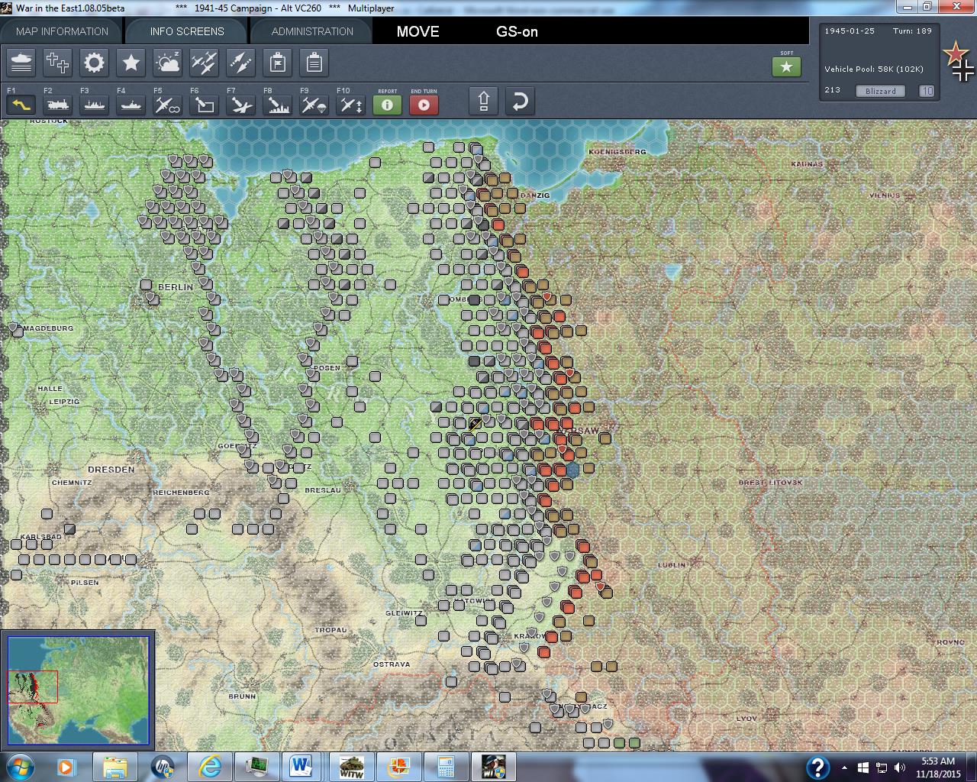The image size is (977, 782).
Task: Click the 1945-01-25 date text
Action: tap(850, 31)
